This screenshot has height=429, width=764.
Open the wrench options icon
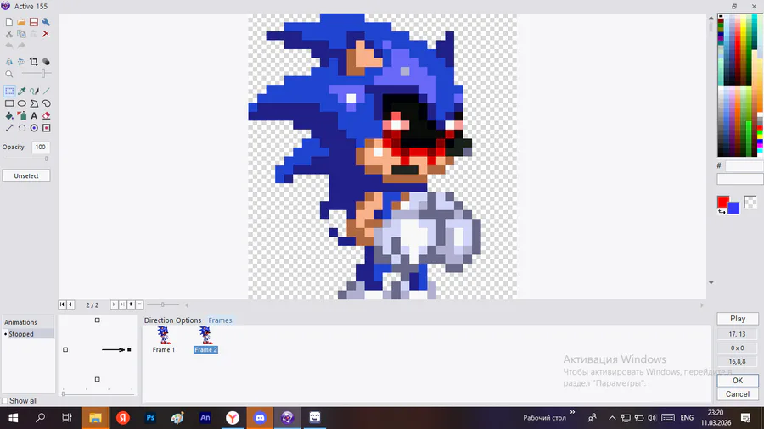46,22
